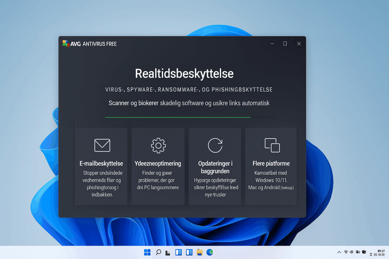Screen dimensions: 389x259
Task: Click the Windows Search icon
Action: point(158,252)
